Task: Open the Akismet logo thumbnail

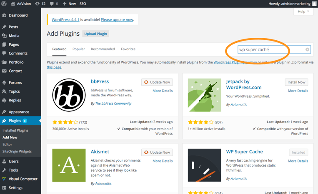Action: pyautogui.click(x=69, y=165)
